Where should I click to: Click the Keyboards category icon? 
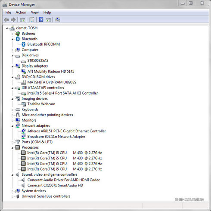click(18, 110)
